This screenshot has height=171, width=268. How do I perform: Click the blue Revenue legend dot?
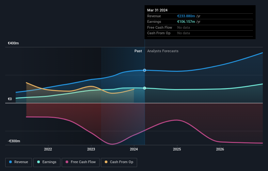point(10,162)
